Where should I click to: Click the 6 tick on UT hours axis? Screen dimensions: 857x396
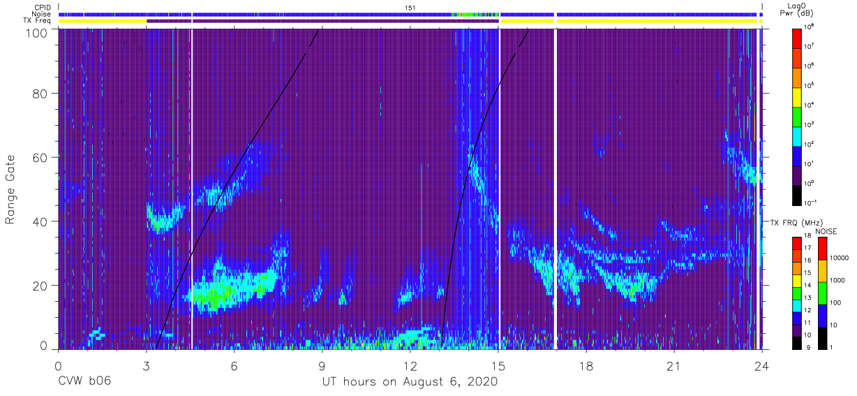(x=234, y=366)
